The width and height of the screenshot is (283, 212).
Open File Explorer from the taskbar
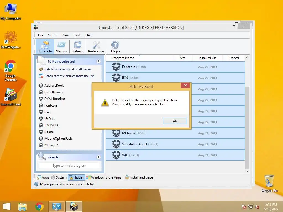[22, 206]
